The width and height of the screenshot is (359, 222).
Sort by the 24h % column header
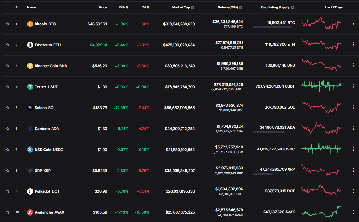123,8
